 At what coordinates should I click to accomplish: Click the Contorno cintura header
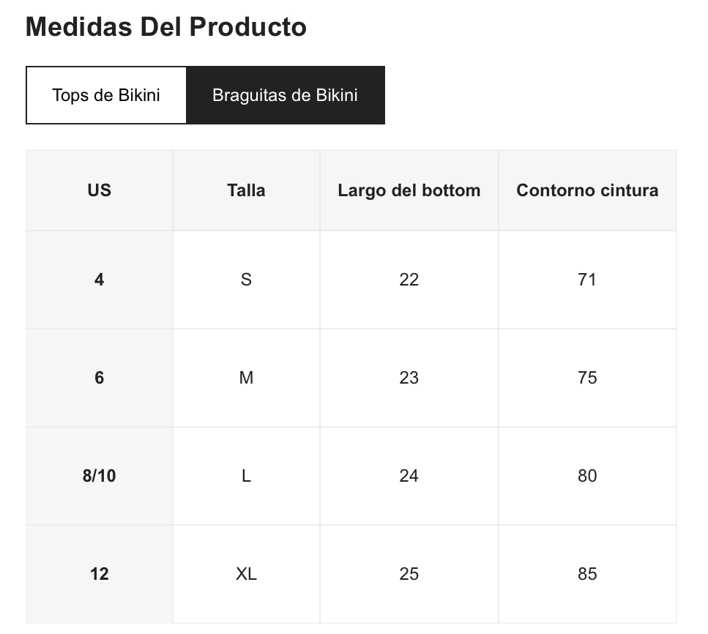click(587, 190)
